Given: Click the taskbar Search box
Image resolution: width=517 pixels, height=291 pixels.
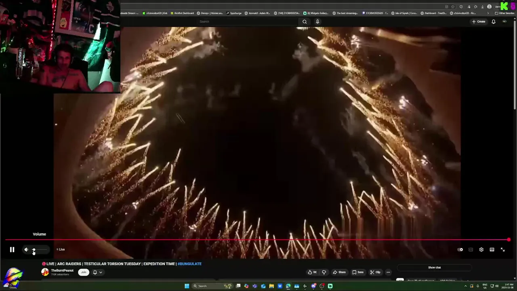Looking at the screenshot, I should [x=212, y=286].
